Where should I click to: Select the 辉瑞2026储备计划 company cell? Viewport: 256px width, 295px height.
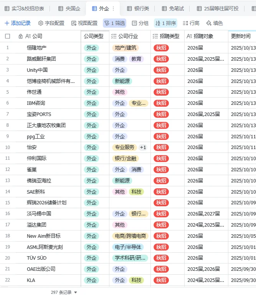(48, 203)
